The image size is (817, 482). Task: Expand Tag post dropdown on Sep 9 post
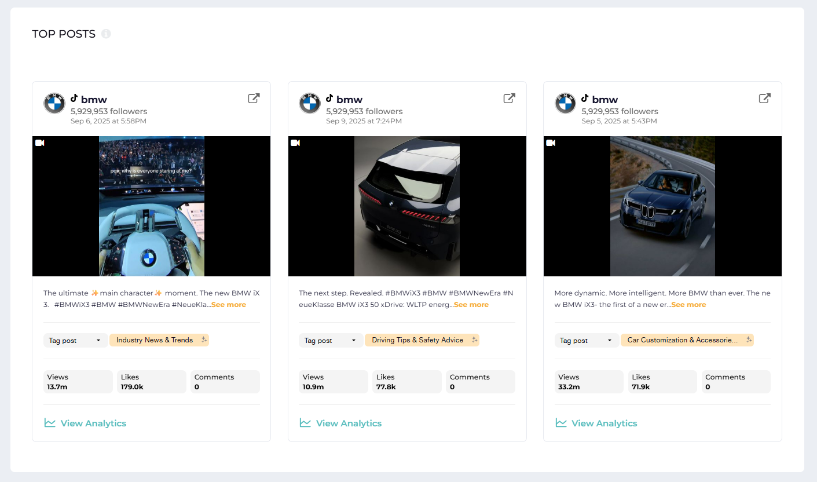[331, 341]
